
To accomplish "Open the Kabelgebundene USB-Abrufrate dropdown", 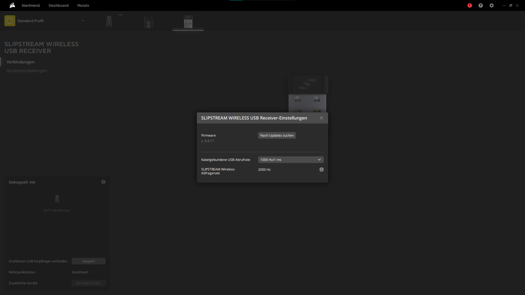I will tap(291, 160).
